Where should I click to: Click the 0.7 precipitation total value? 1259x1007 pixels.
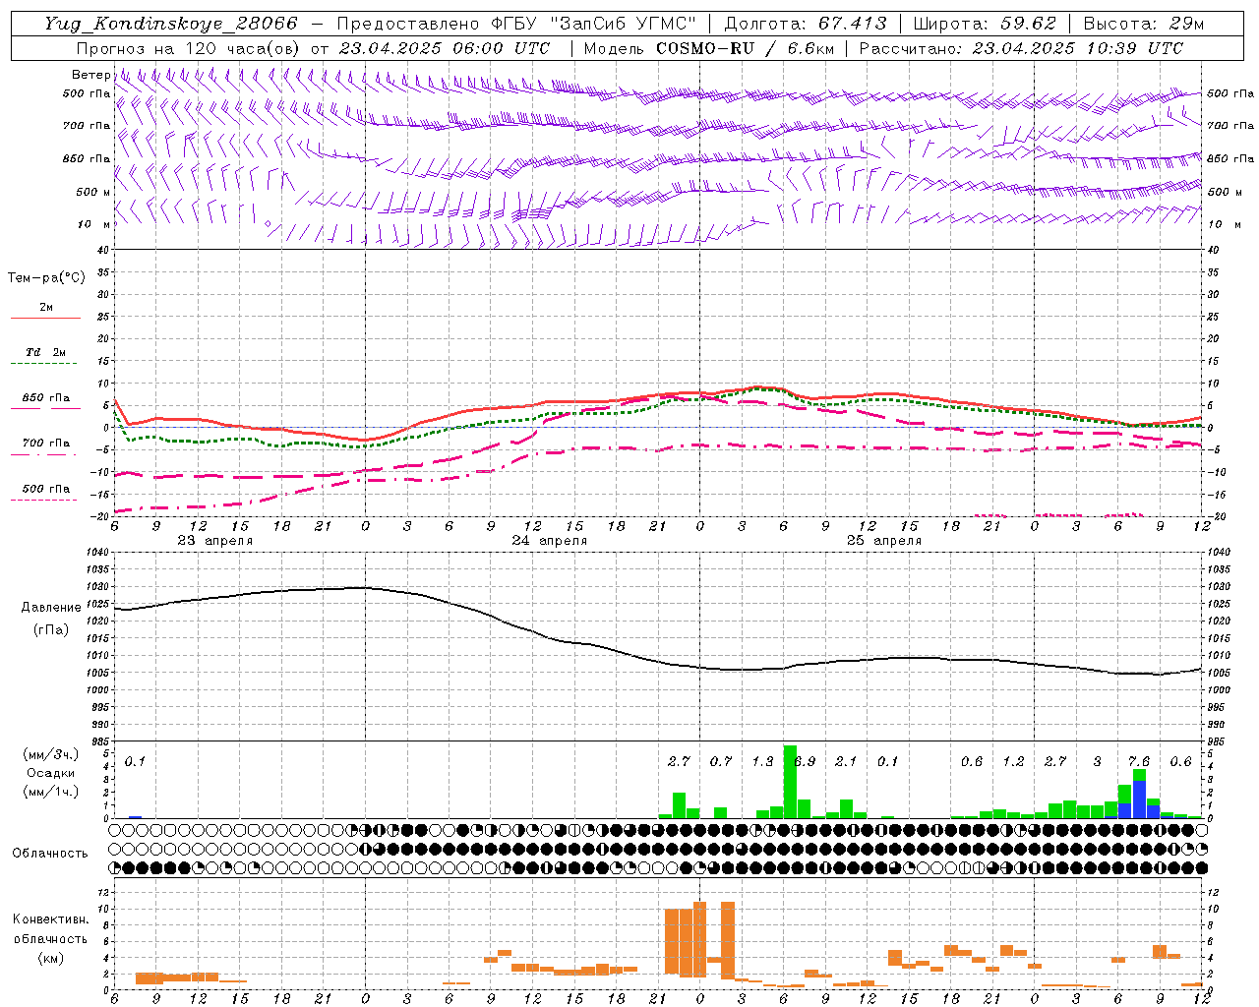pos(721,762)
